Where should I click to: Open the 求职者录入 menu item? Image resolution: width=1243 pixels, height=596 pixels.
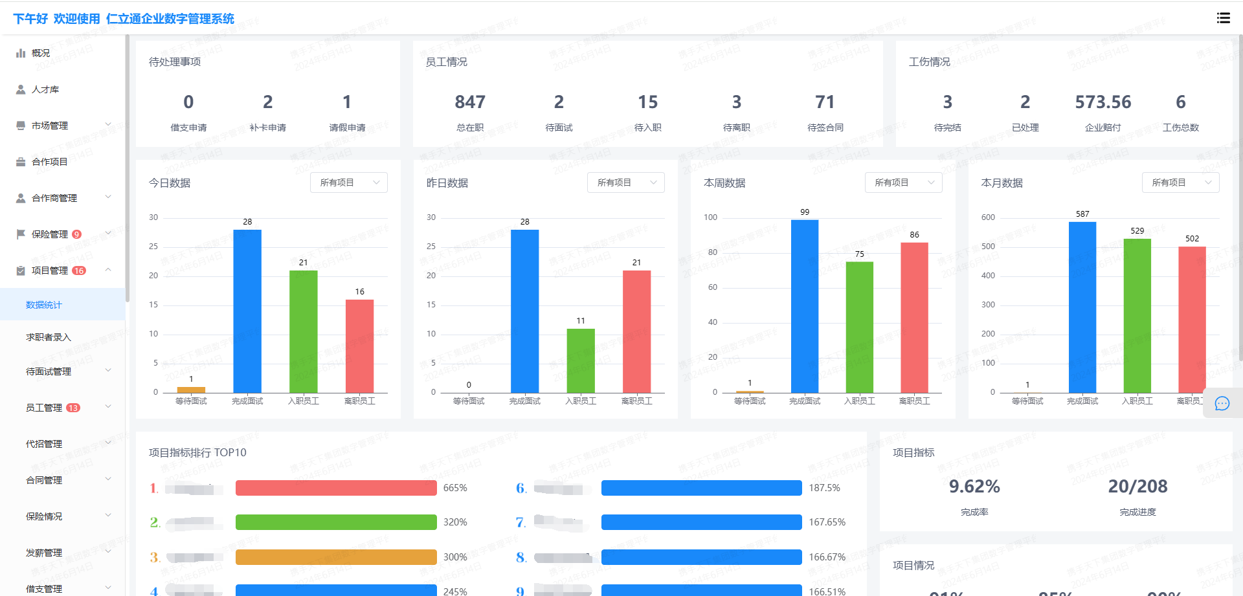click(x=49, y=337)
